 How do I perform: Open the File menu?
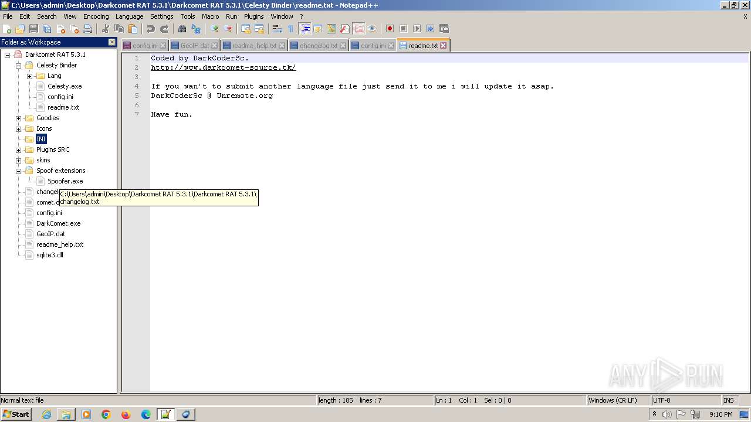click(x=8, y=16)
